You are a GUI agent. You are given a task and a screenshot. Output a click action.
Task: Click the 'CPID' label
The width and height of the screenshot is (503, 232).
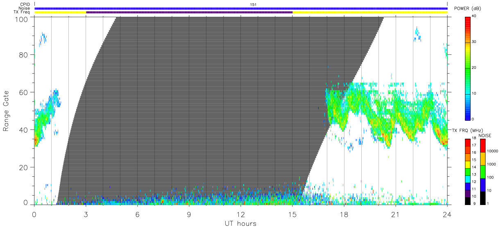coord(25,4)
